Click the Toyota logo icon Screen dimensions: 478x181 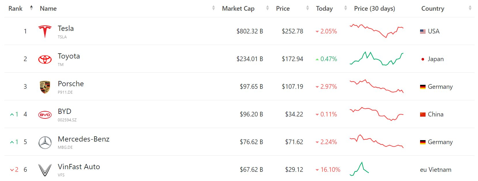pyautogui.click(x=45, y=59)
